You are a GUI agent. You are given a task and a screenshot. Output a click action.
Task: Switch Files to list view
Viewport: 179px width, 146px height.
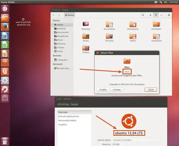(150, 15)
